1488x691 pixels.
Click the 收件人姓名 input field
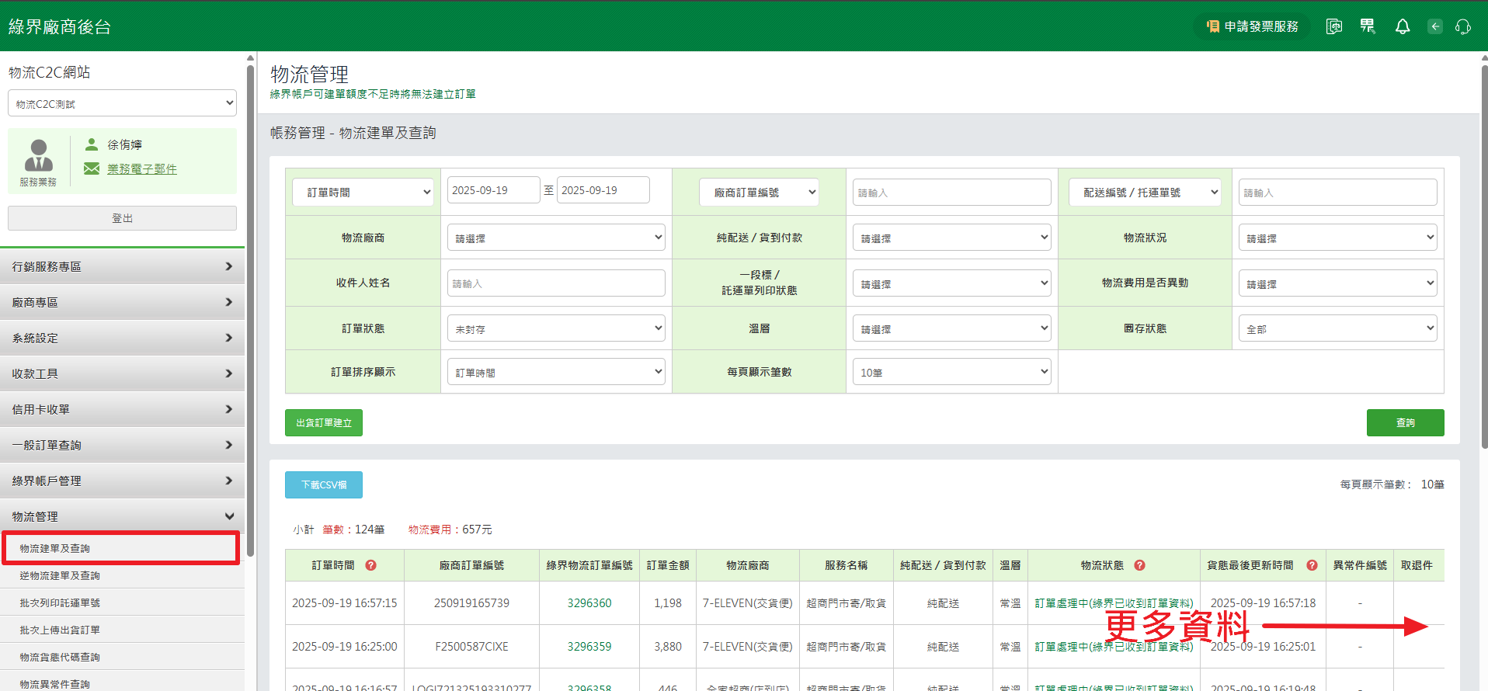556,283
